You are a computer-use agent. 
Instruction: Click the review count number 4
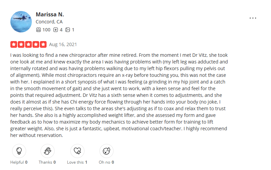tap(61, 30)
